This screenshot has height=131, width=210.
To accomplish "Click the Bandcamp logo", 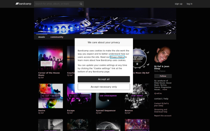I will coord(23,4).
